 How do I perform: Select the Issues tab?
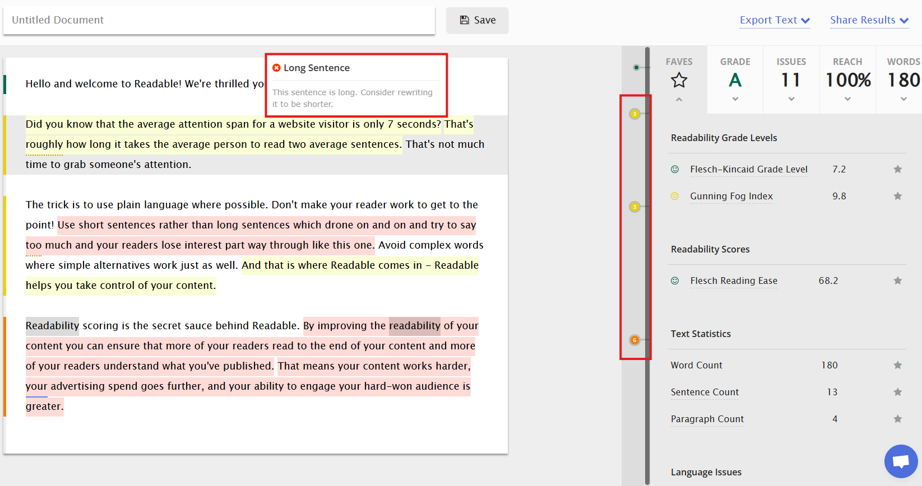tap(791, 80)
